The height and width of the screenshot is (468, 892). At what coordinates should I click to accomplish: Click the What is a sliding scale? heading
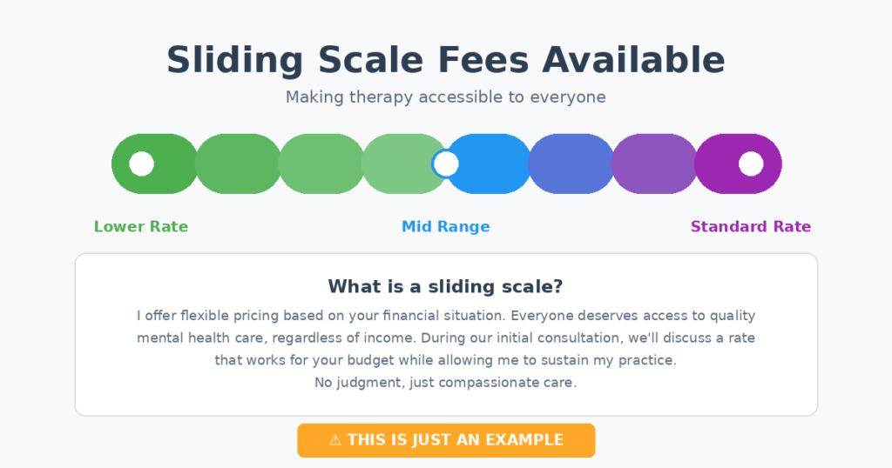pos(446,286)
